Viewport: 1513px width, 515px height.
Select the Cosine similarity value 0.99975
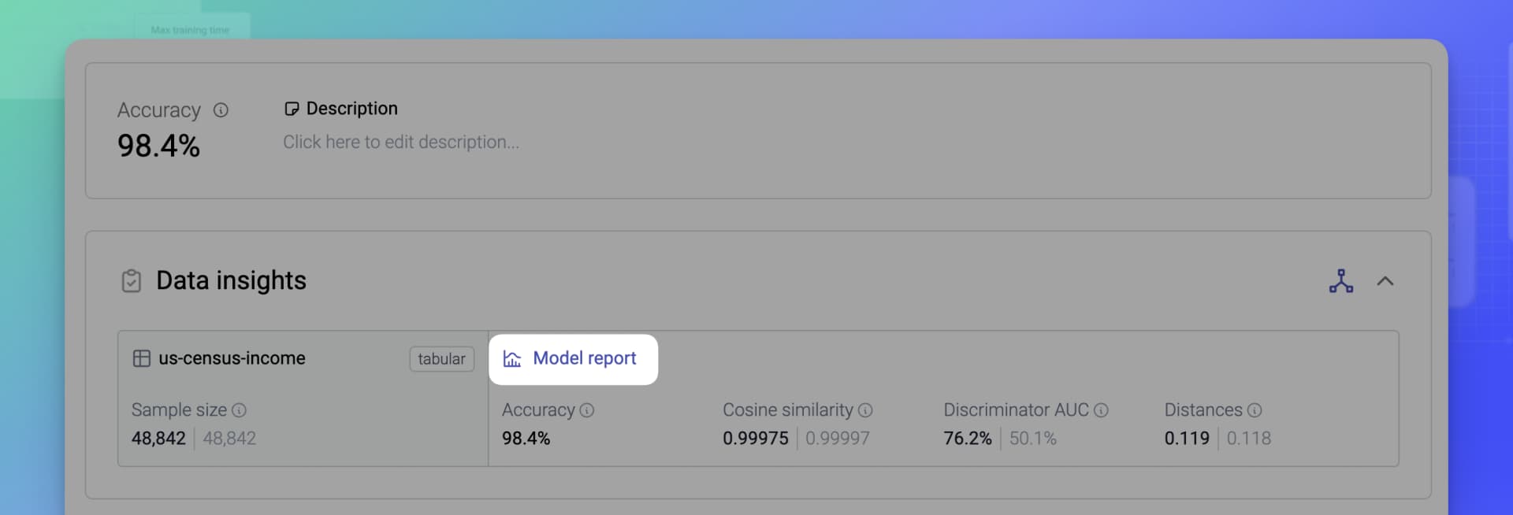[x=755, y=439]
